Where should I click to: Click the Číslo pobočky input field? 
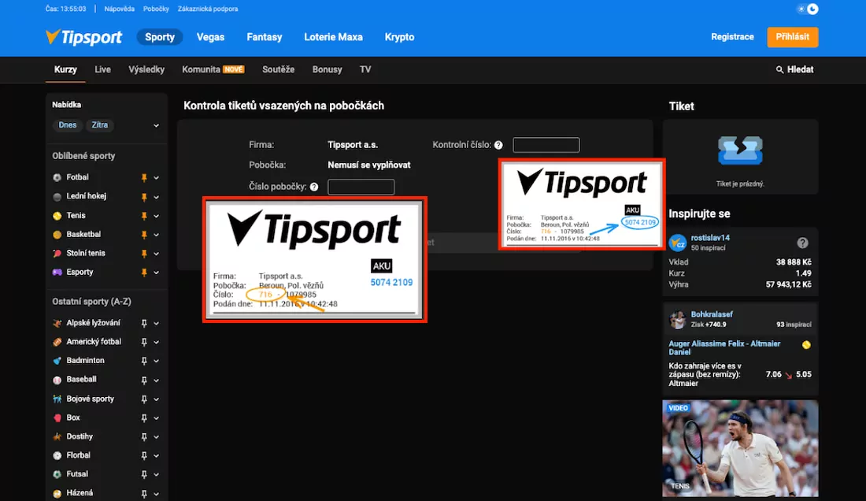(x=361, y=186)
